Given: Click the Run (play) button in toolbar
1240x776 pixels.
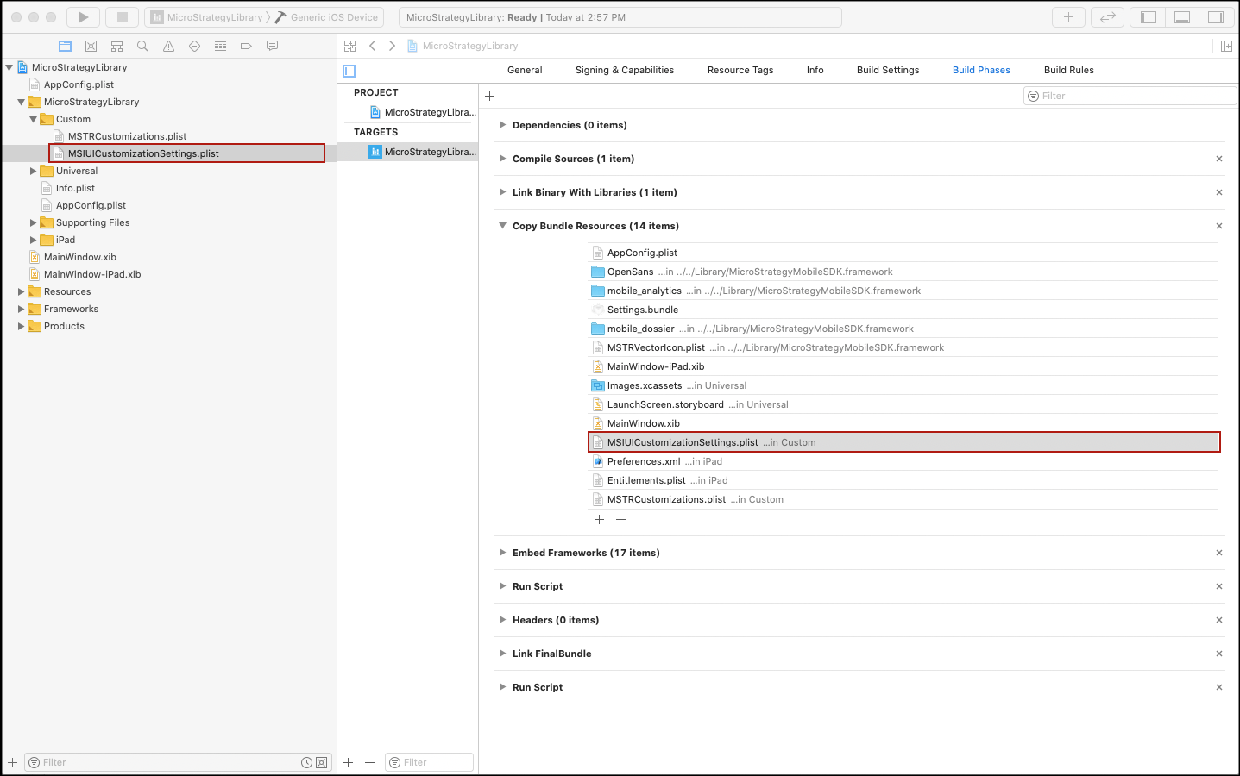Looking at the screenshot, I should point(83,17).
